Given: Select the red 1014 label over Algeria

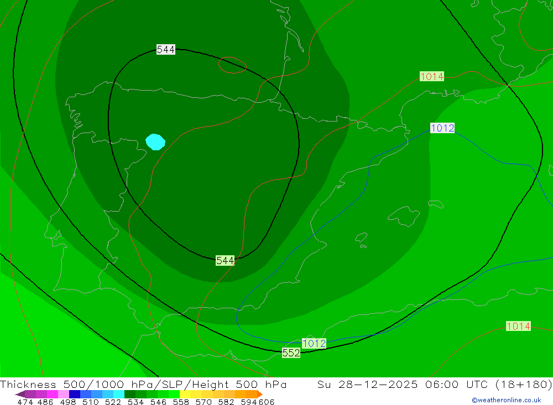Looking at the screenshot, I should [518, 326].
